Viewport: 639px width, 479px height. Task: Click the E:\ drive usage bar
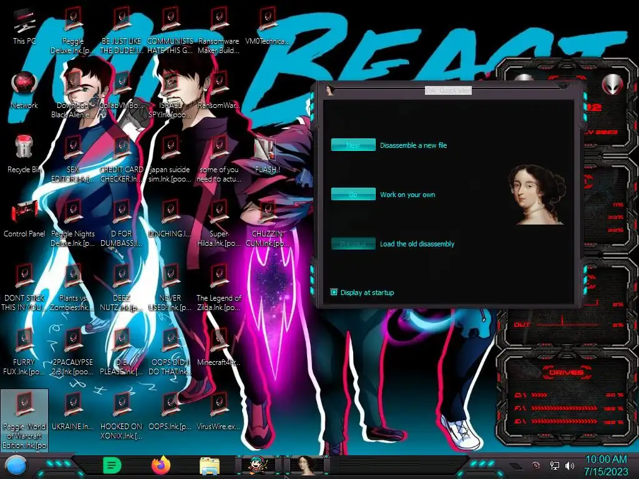coord(568,422)
